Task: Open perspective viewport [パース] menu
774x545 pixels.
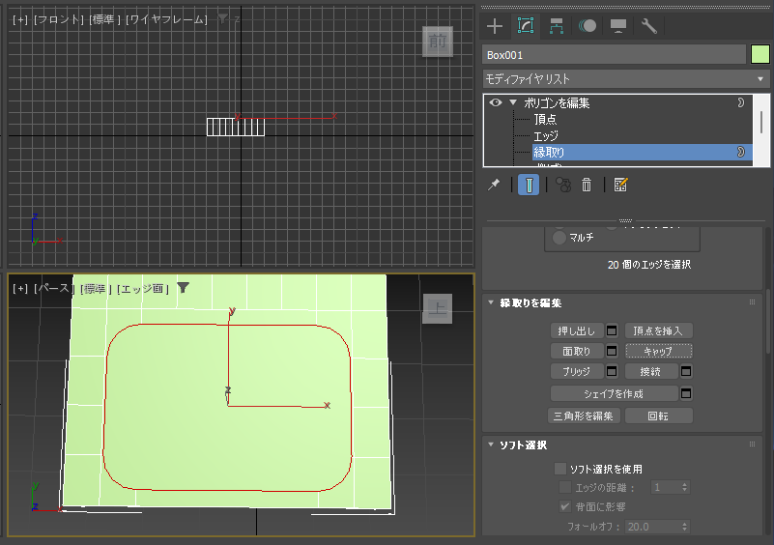Action: [54, 288]
